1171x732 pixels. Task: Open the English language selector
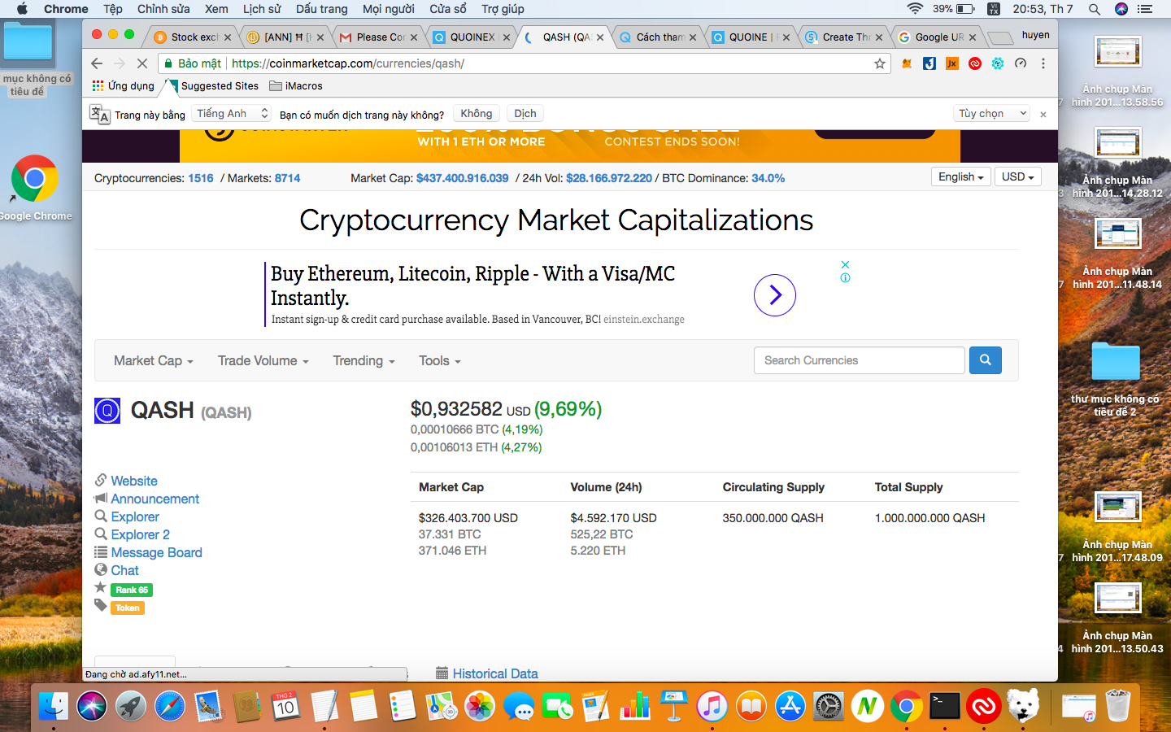[961, 177]
